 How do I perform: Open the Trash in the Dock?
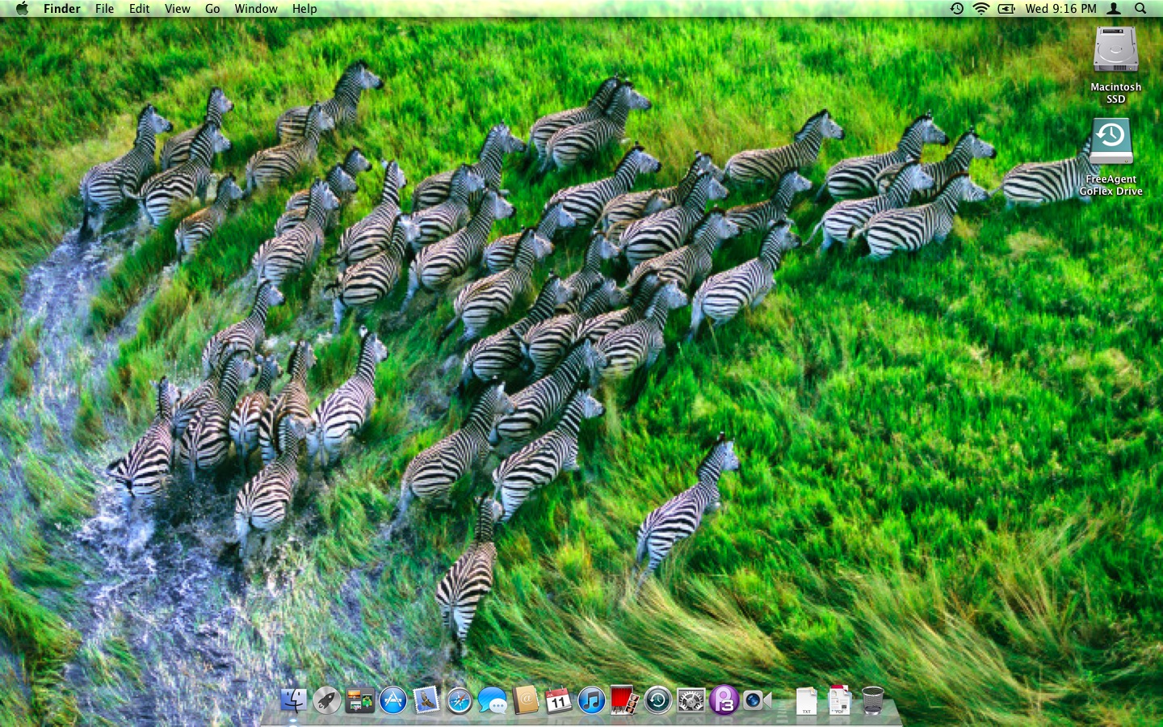pyautogui.click(x=872, y=700)
